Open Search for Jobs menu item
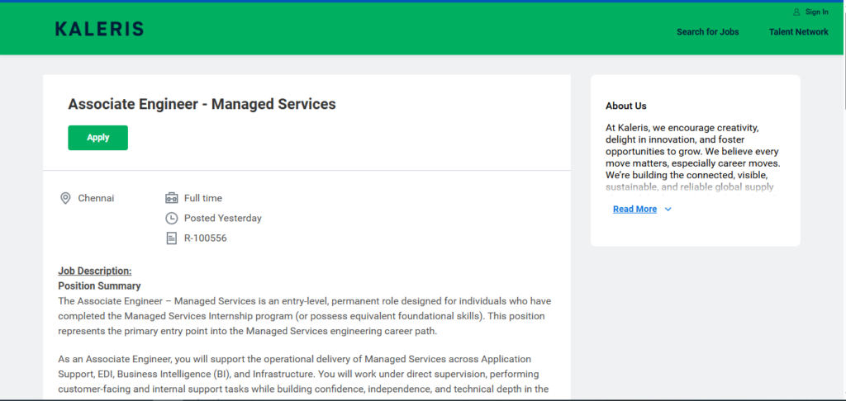Image resolution: width=846 pixels, height=401 pixels. click(708, 32)
